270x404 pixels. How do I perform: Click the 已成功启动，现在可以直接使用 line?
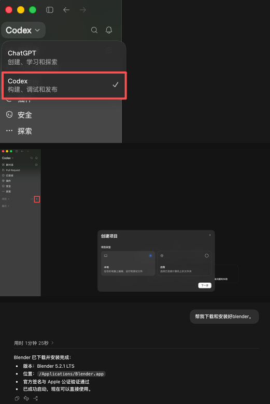[x=57, y=389]
